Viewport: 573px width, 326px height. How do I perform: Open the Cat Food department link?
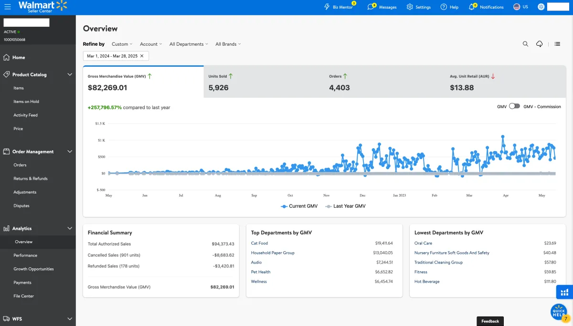pos(259,243)
